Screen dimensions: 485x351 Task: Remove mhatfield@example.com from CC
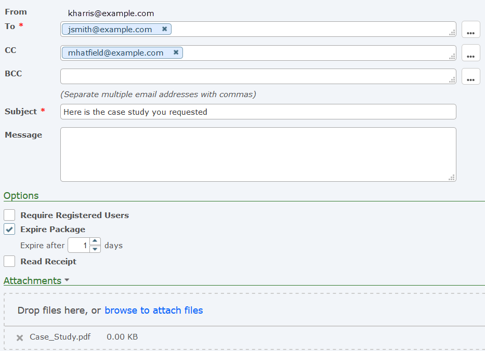pos(176,52)
